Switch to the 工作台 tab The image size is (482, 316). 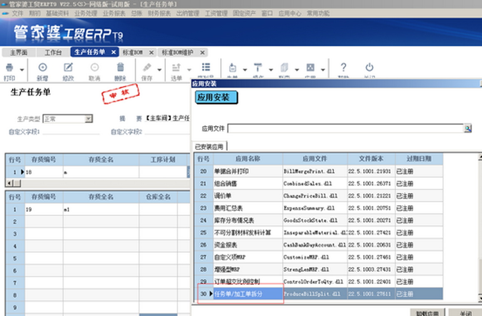point(53,52)
